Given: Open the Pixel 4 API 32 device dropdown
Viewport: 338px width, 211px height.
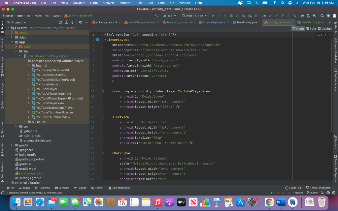Looking at the screenshot, I should [x=194, y=16].
